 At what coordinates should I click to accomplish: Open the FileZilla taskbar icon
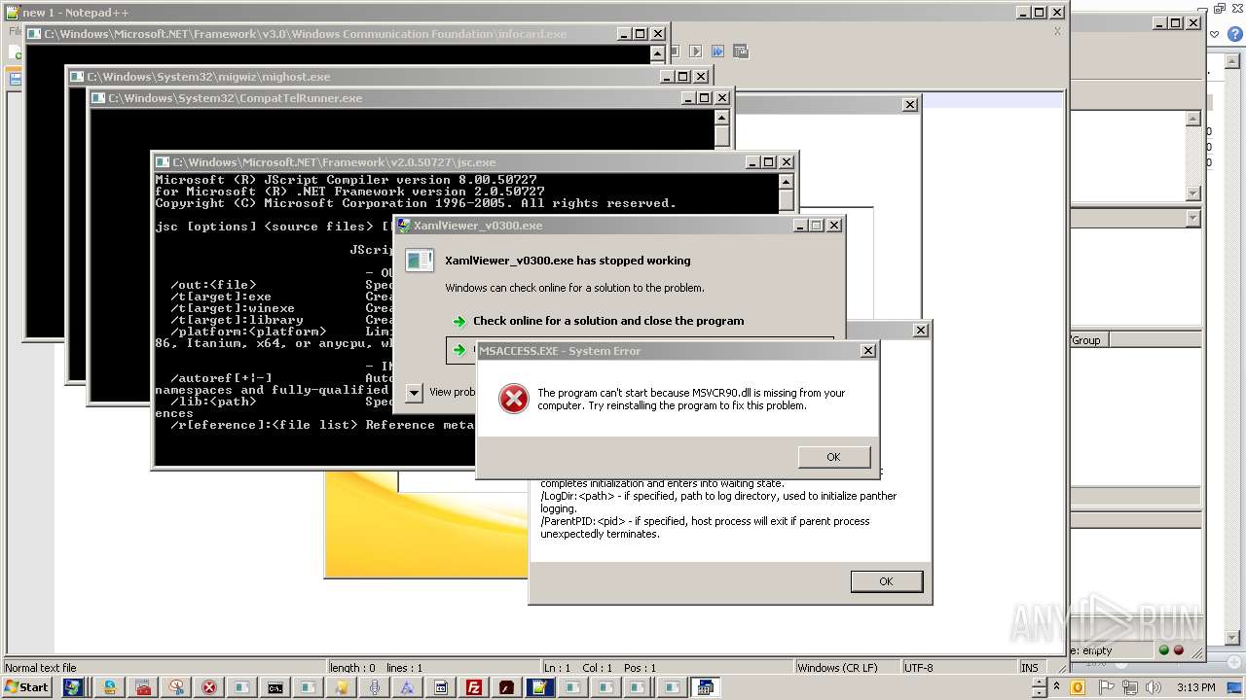[x=474, y=687]
